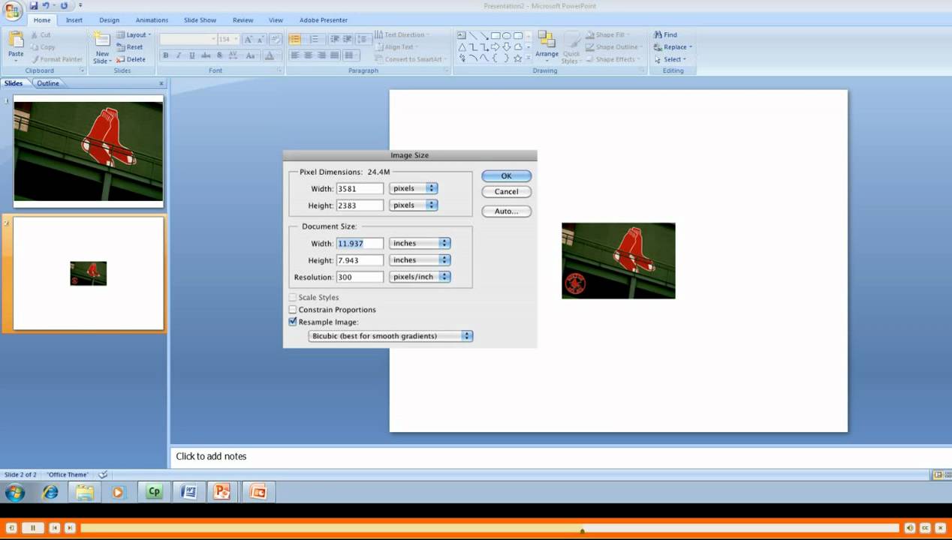Select the Rectangle shape in Drawing gallery

pos(496,35)
